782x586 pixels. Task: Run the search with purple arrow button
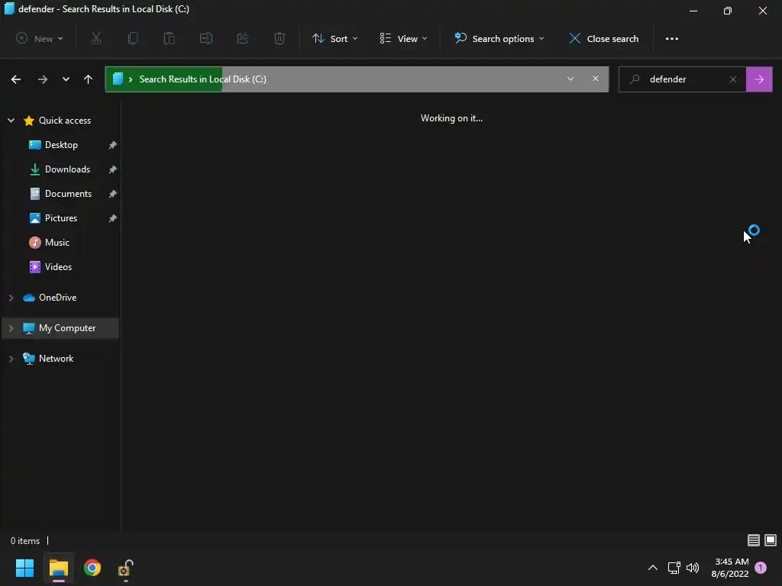[x=759, y=79]
